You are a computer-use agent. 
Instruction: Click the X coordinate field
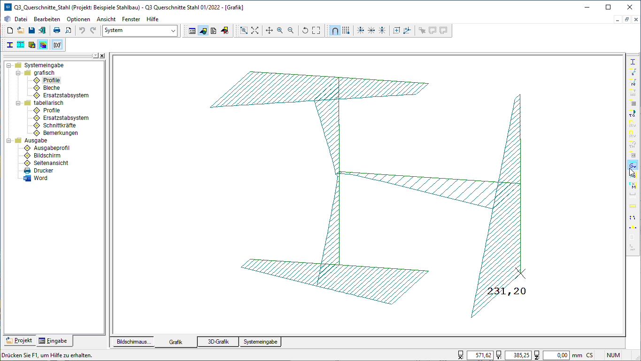pos(479,355)
